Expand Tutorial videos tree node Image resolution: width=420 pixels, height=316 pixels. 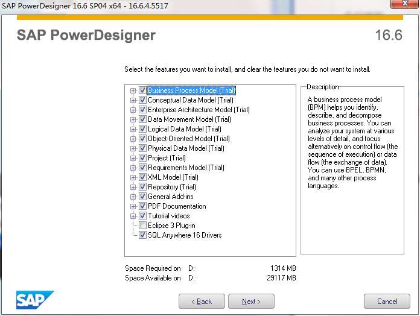(133, 216)
